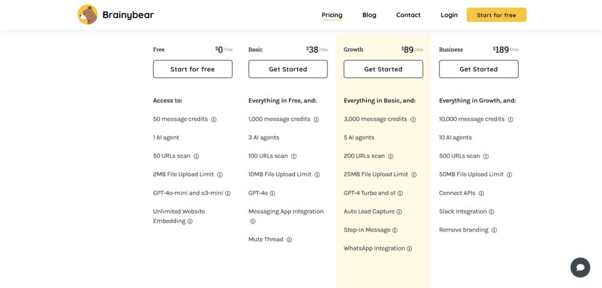Click the Basic plan title
The width and height of the screenshot is (602, 288).
pyautogui.click(x=255, y=50)
